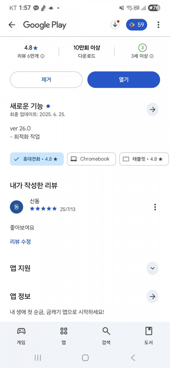
Task: Open the downloads indicator icon
Action: 115,25
